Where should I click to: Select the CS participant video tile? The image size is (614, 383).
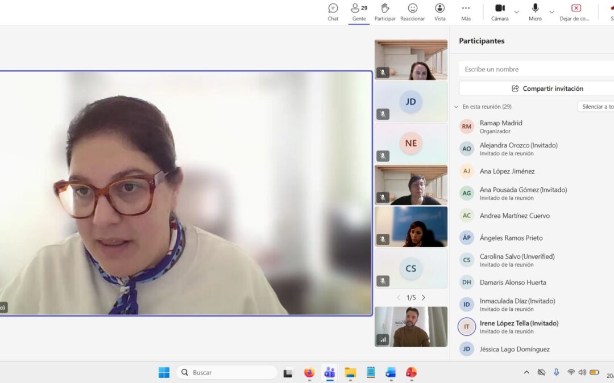point(411,268)
